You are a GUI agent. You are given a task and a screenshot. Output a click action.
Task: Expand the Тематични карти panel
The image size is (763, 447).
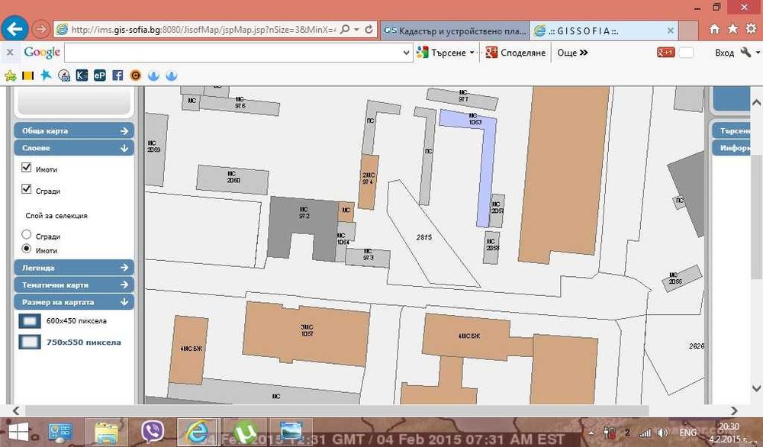click(x=73, y=285)
